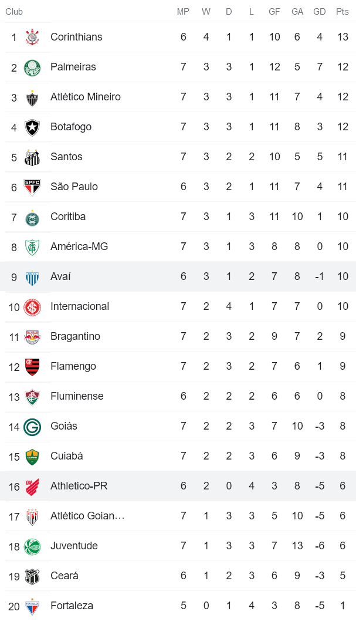
Task: Click the São Paulo SPFC crest icon
Action: click(32, 187)
